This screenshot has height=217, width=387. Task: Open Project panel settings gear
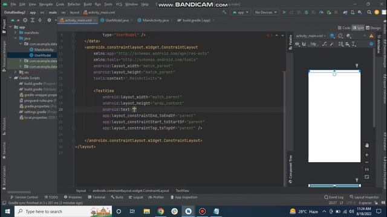(49, 20)
